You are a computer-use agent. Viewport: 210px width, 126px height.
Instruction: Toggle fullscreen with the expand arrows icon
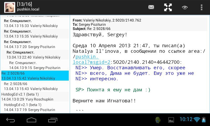168,7
